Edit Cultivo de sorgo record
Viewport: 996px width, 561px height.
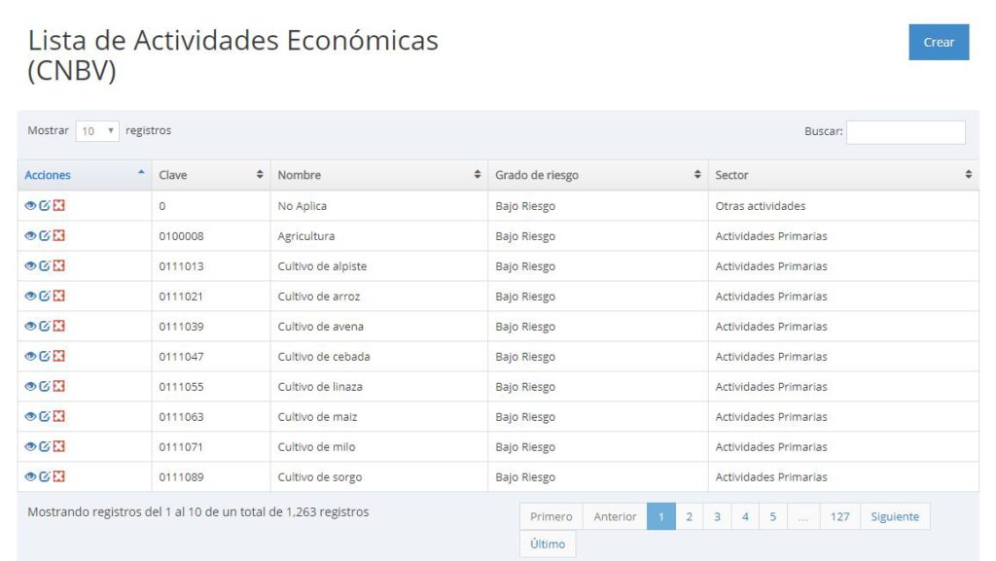coord(45,476)
